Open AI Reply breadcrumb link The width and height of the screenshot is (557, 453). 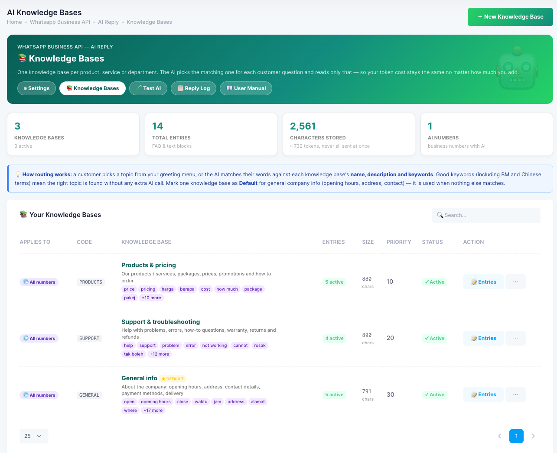click(108, 22)
